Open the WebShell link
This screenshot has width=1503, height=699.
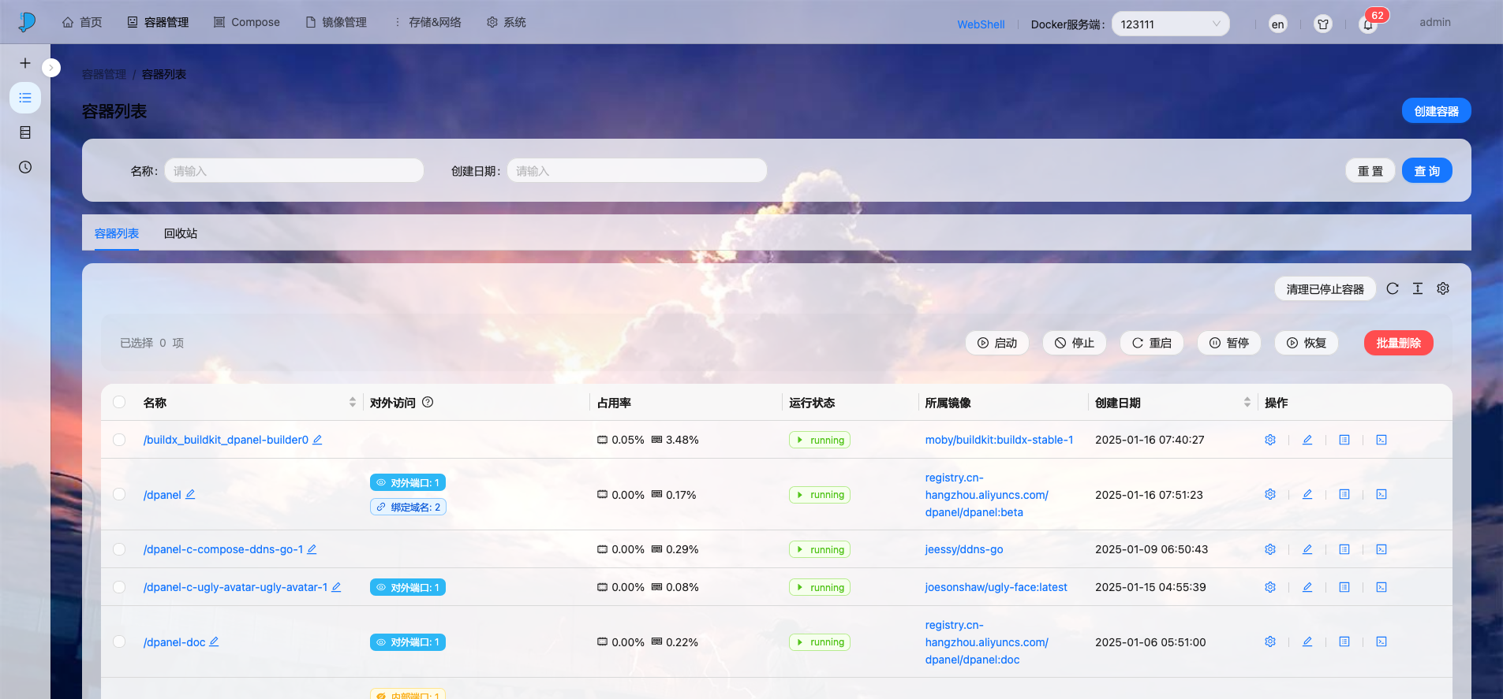click(981, 24)
